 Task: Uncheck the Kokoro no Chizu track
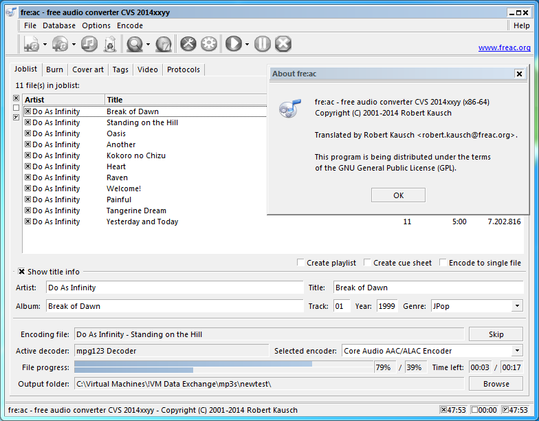(27, 155)
